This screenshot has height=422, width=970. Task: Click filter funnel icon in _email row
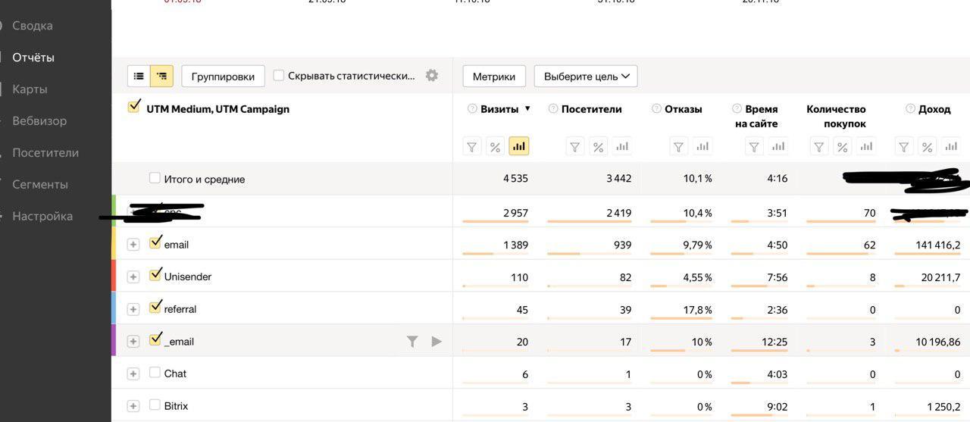click(x=412, y=342)
